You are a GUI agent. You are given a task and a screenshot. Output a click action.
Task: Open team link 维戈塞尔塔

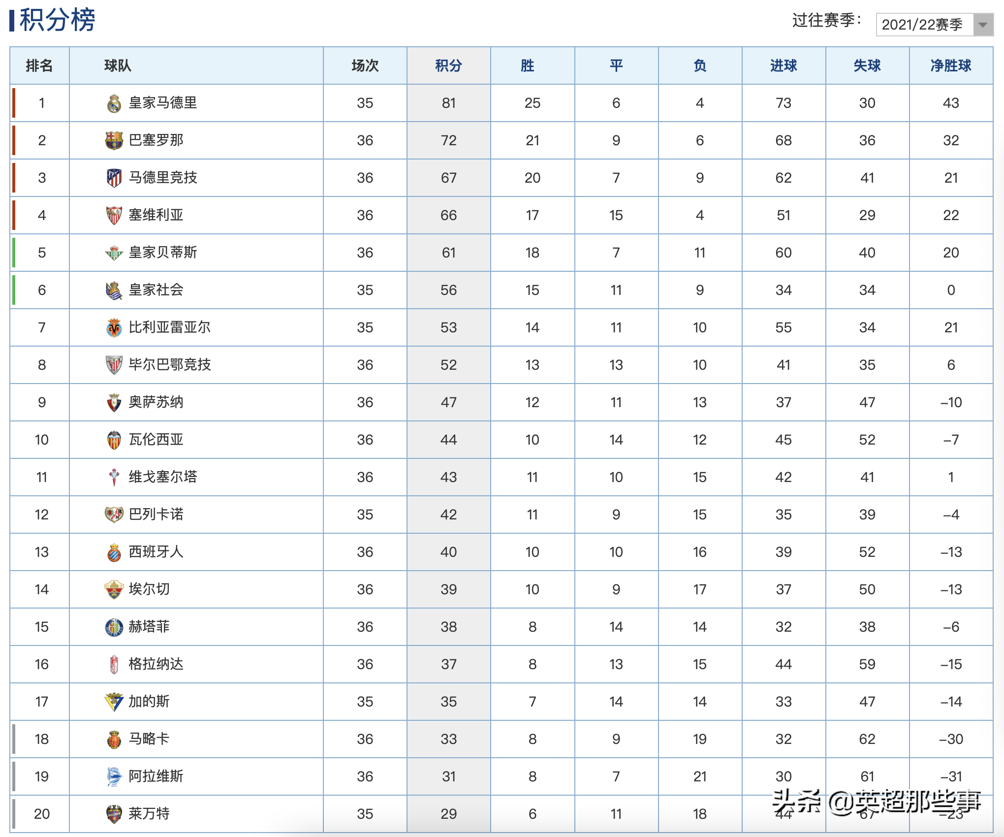point(163,477)
